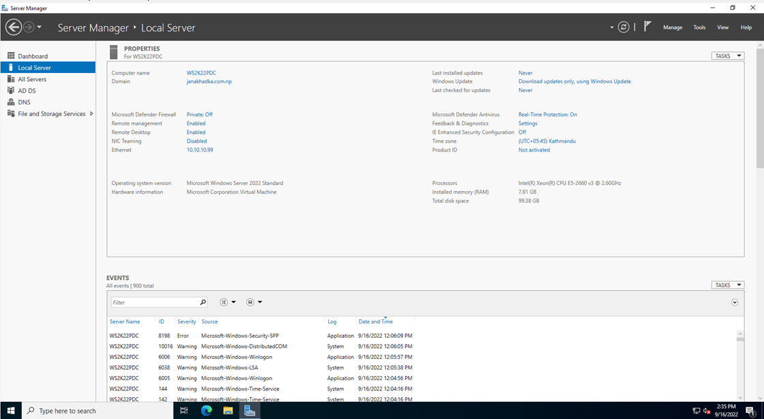The width and height of the screenshot is (764, 419).
Task: Open the Manage menu
Action: tap(673, 27)
